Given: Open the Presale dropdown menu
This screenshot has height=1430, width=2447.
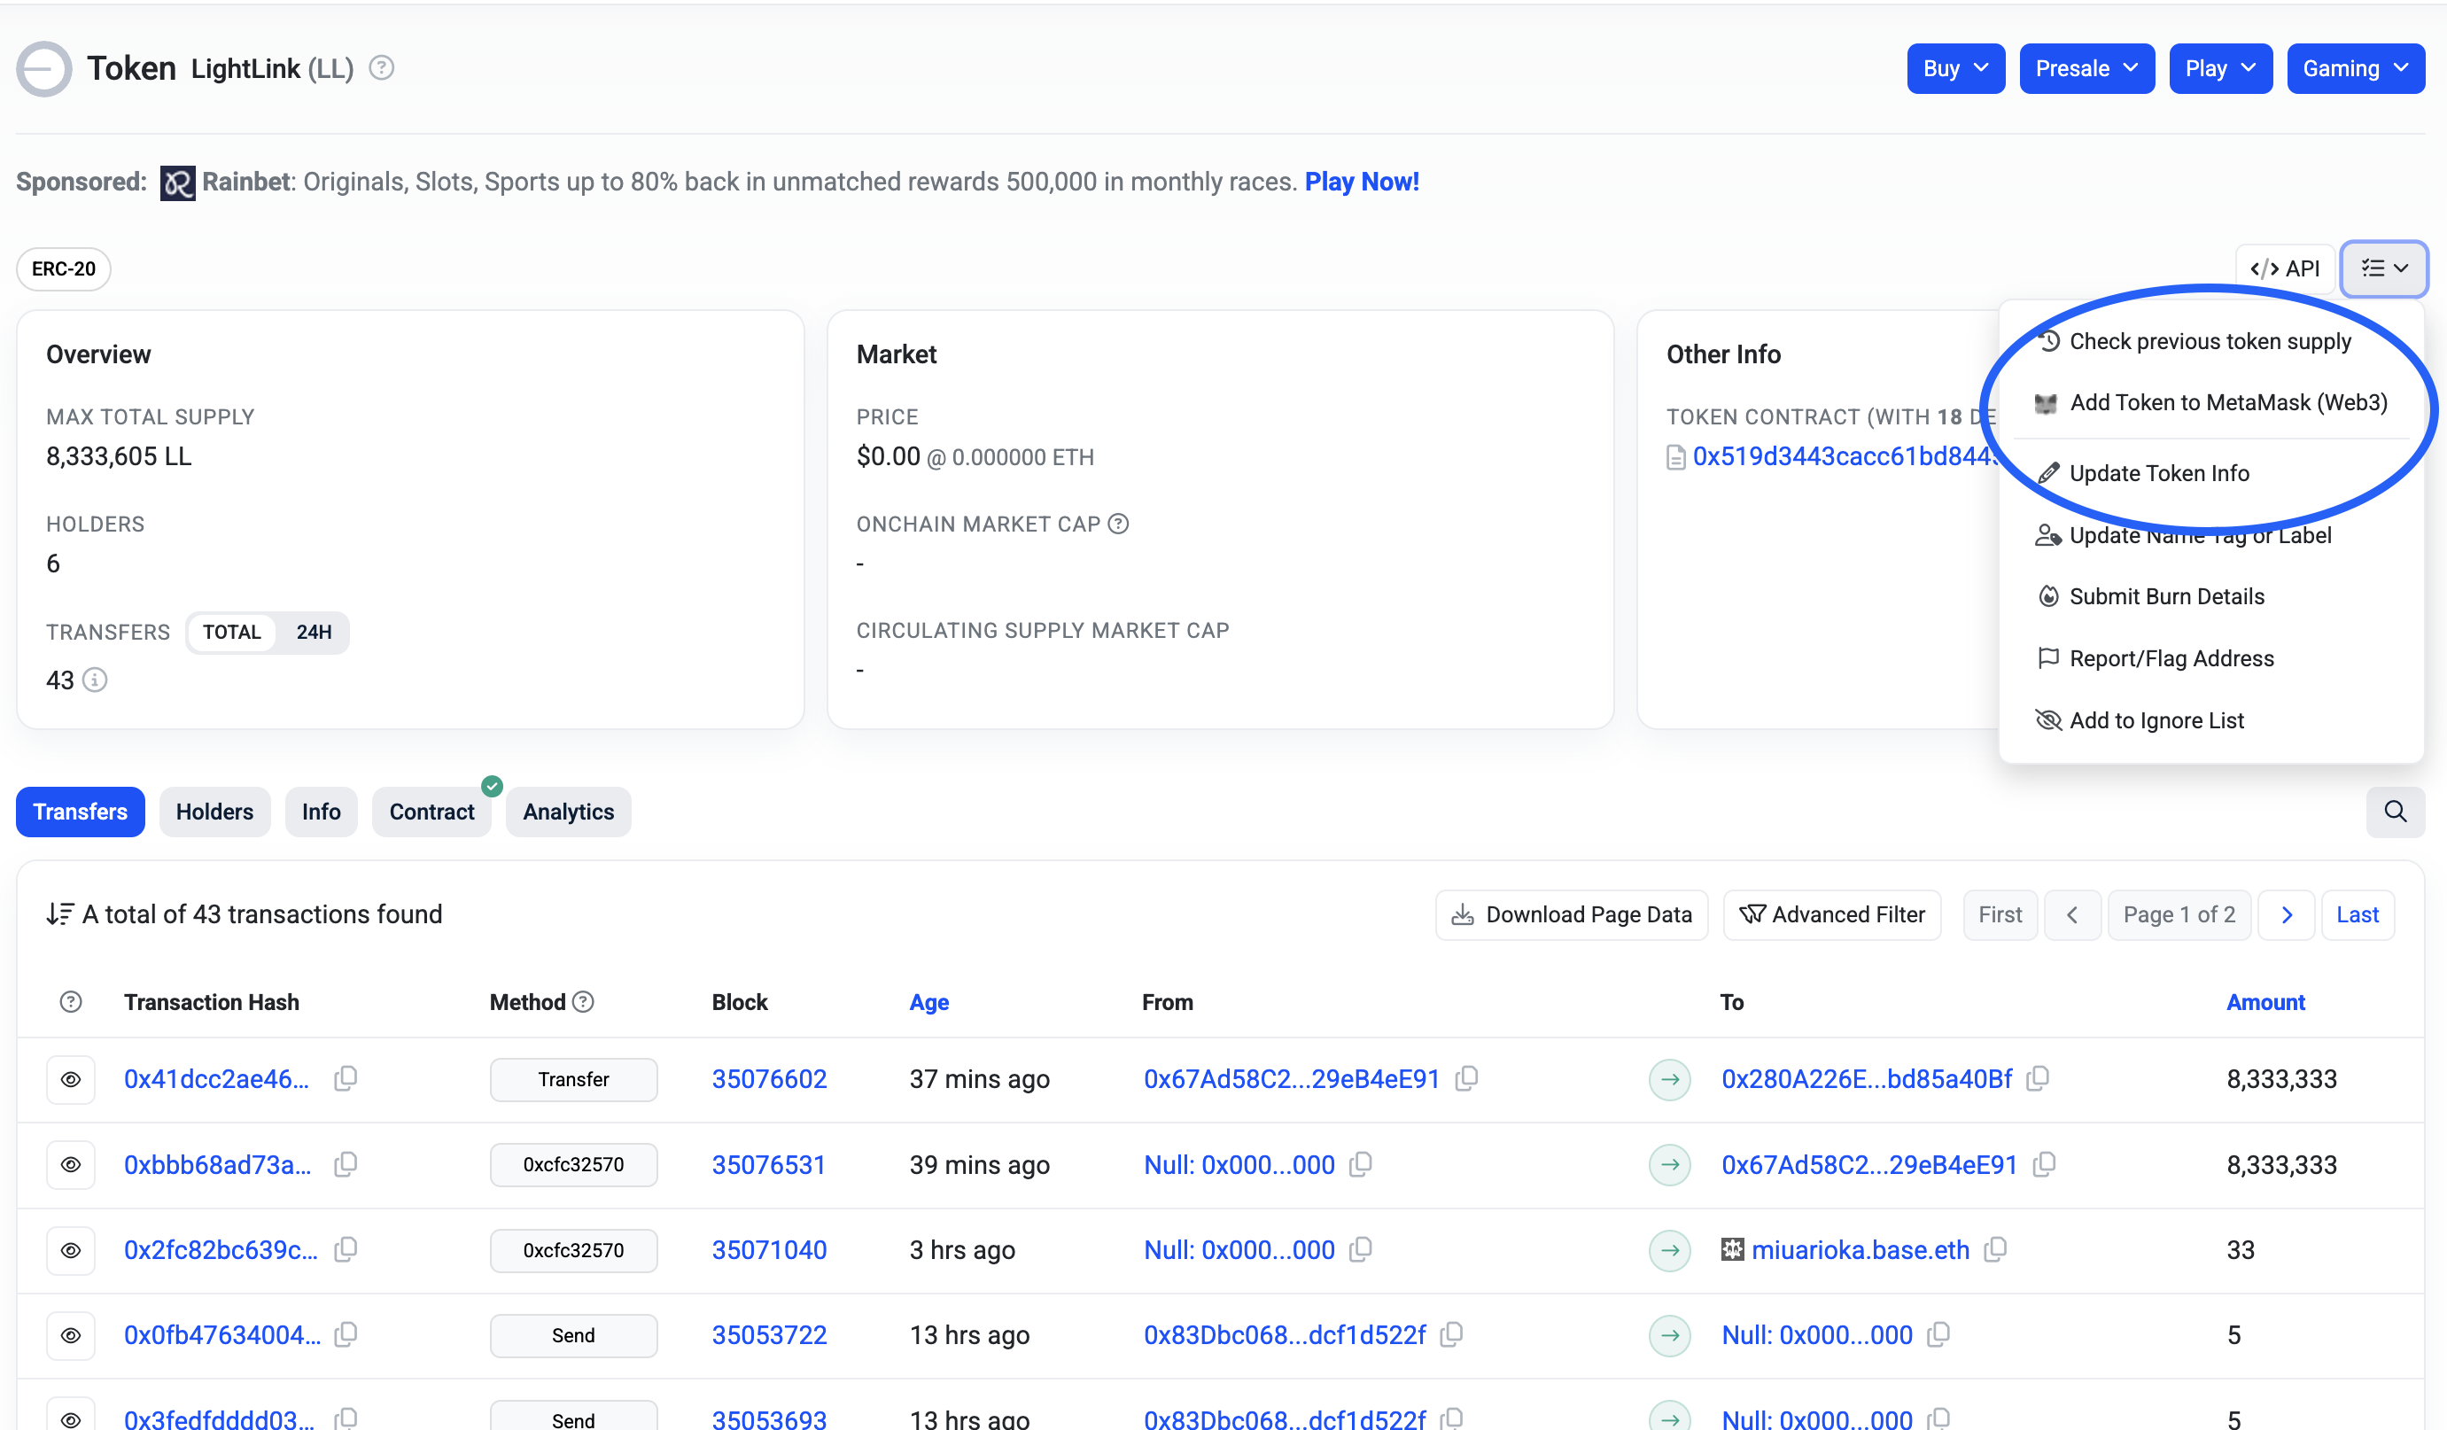Looking at the screenshot, I should click(2086, 69).
